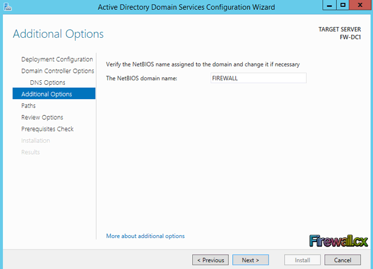Maximize the wizard window
Viewport: 373px width, 269px height.
[x=343, y=5]
